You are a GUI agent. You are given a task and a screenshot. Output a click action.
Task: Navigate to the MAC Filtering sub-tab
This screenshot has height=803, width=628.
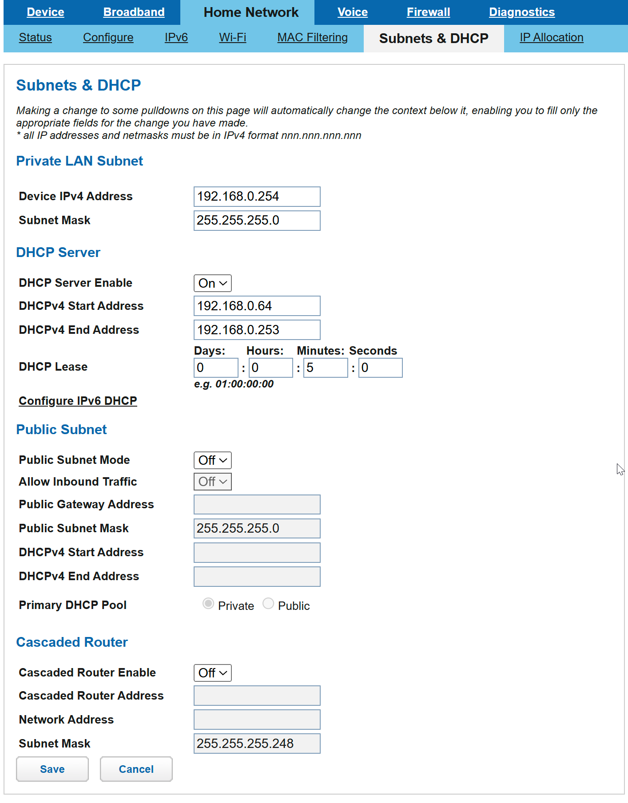click(x=312, y=38)
